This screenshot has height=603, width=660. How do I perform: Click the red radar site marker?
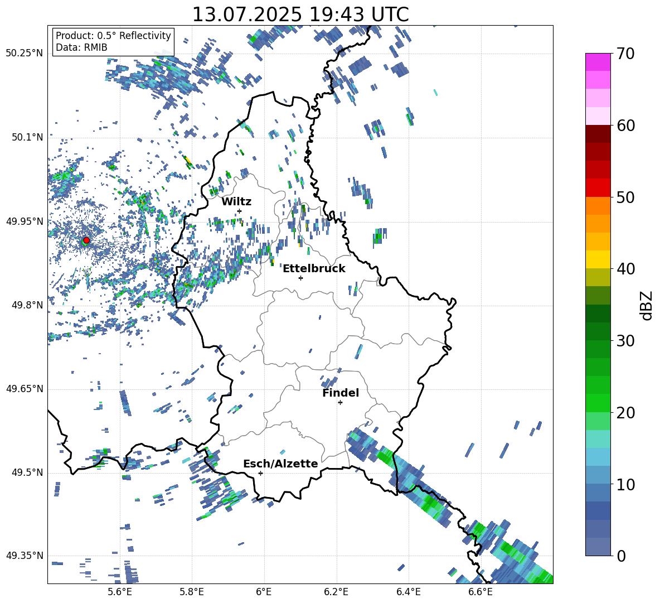coord(86,240)
